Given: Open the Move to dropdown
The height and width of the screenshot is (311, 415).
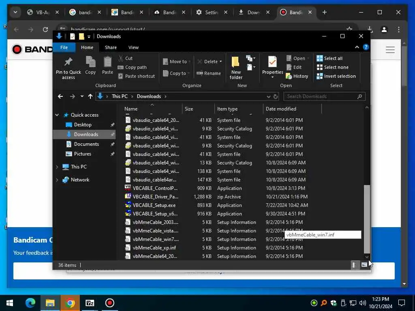Looking at the screenshot, I should [177, 62].
